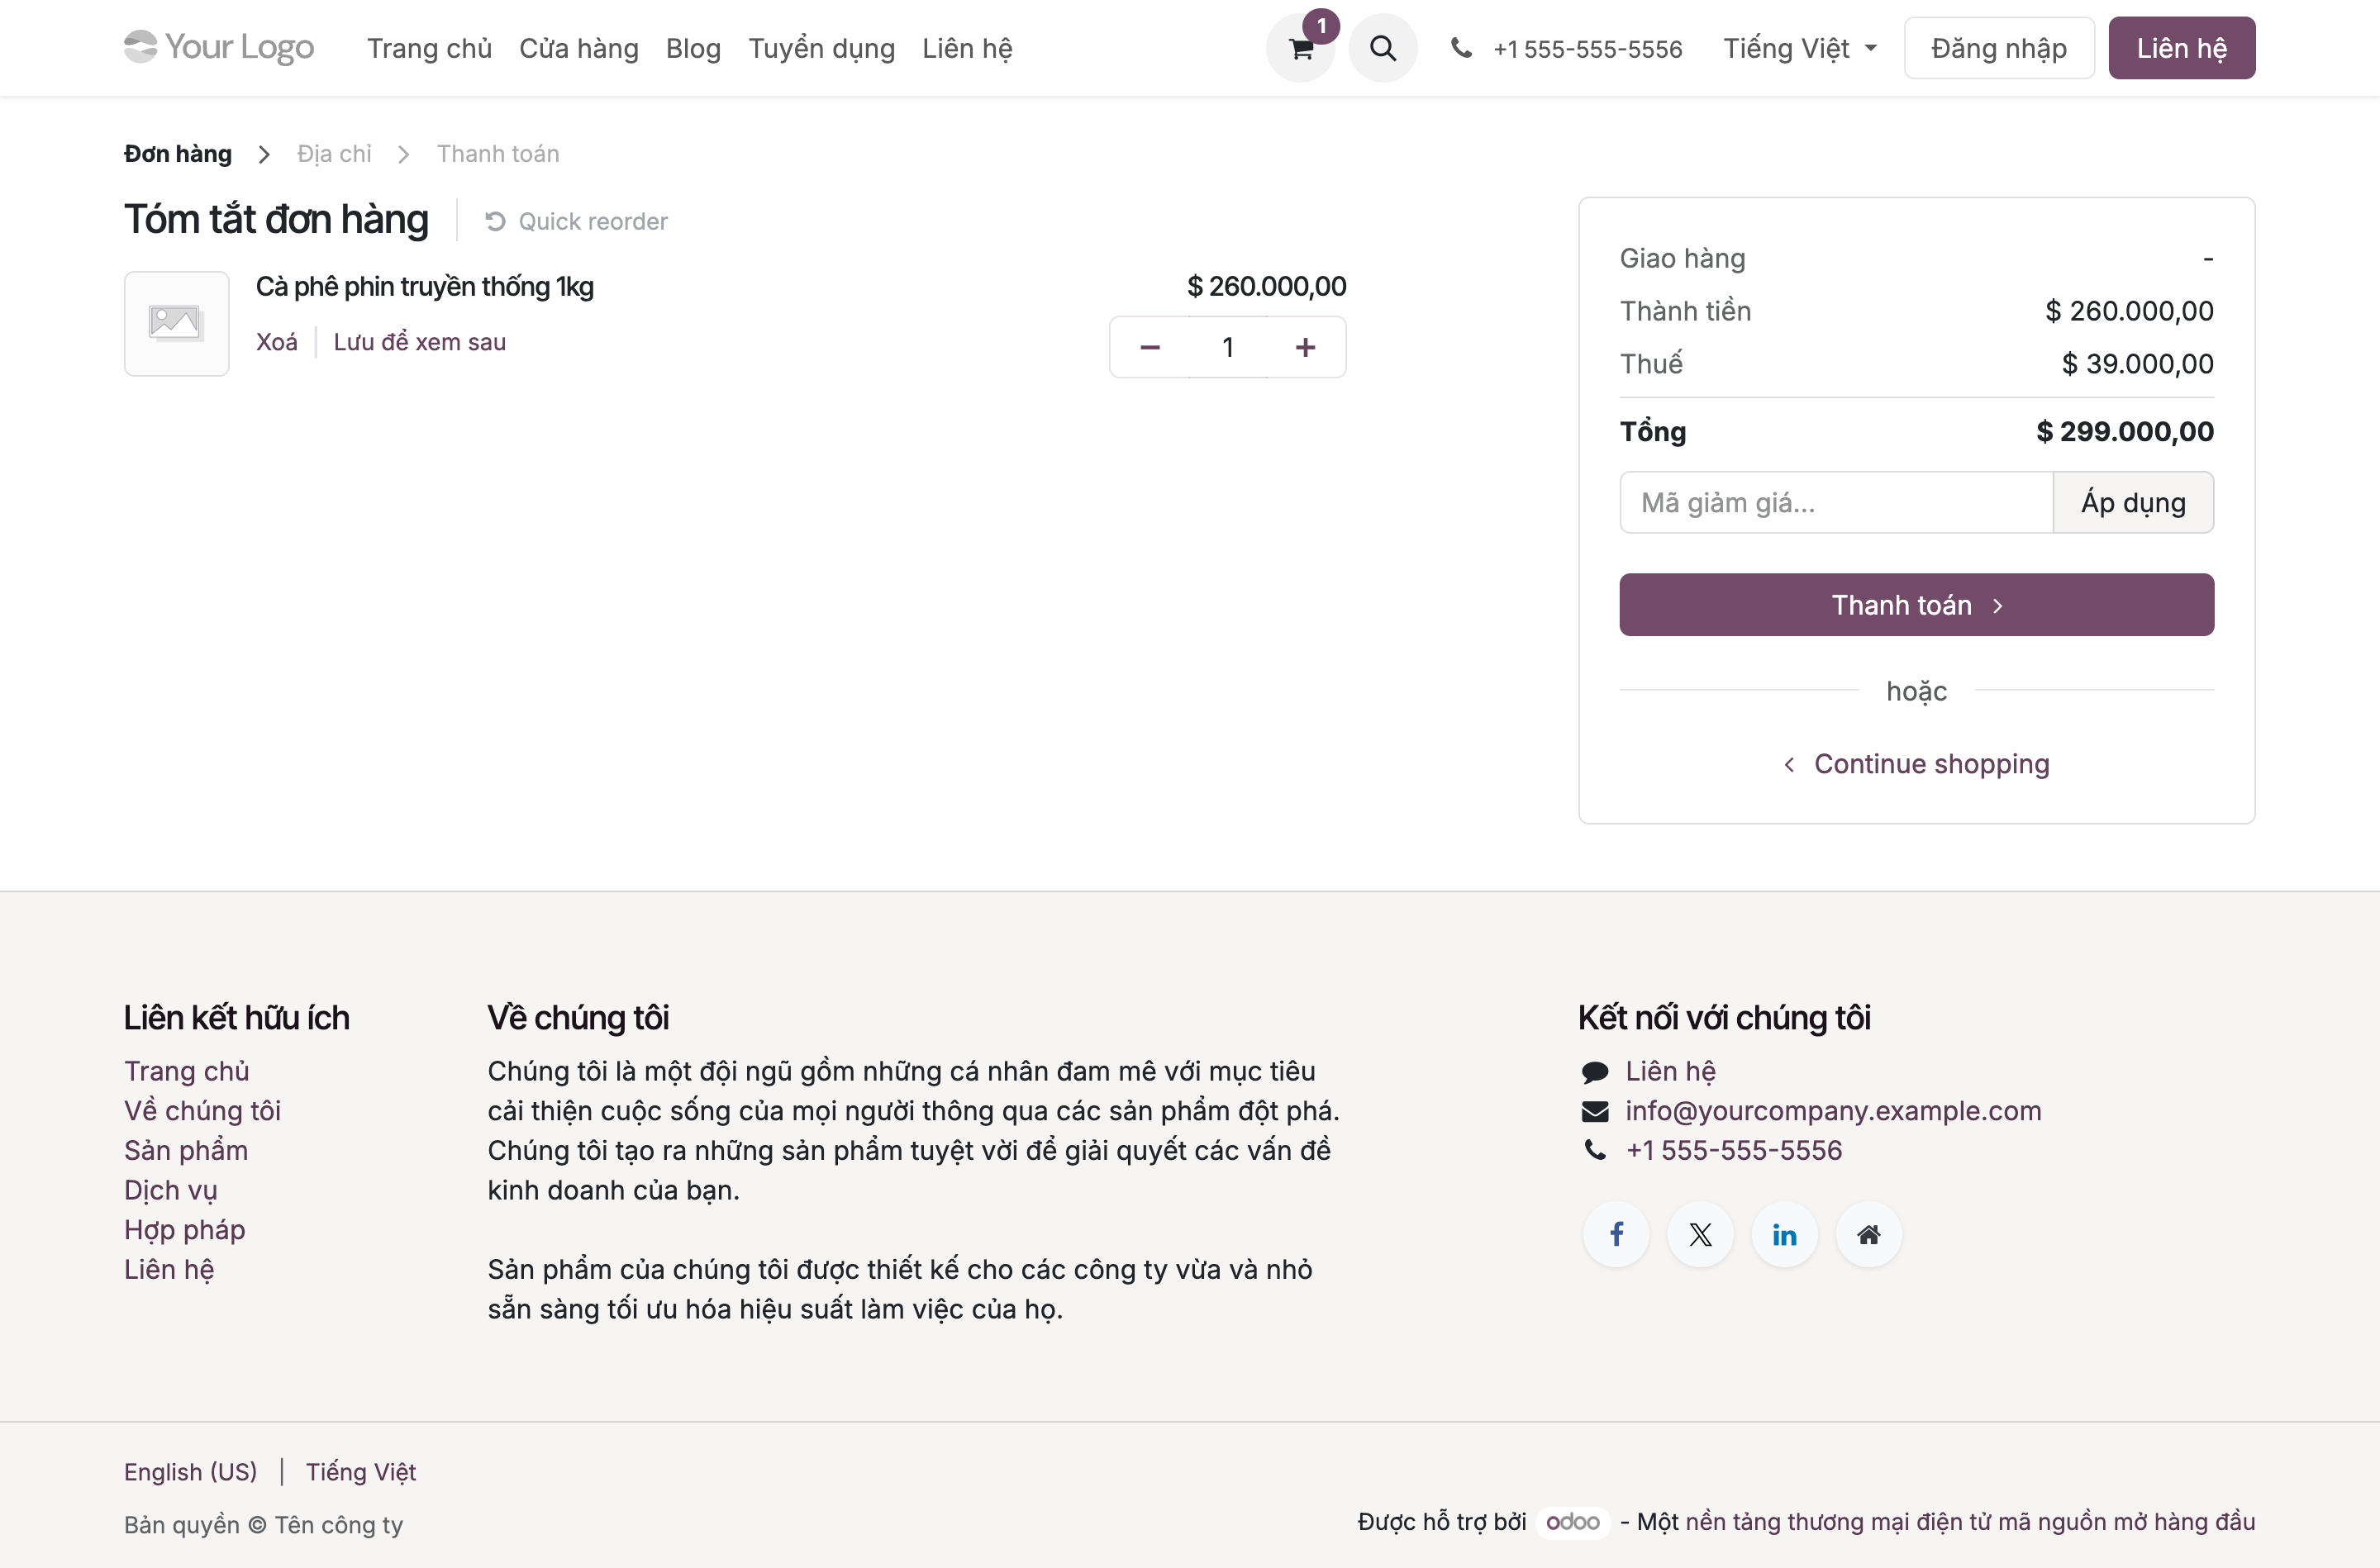The width and height of the screenshot is (2380, 1568).
Task: Click the home icon in footer
Action: point(1868,1234)
